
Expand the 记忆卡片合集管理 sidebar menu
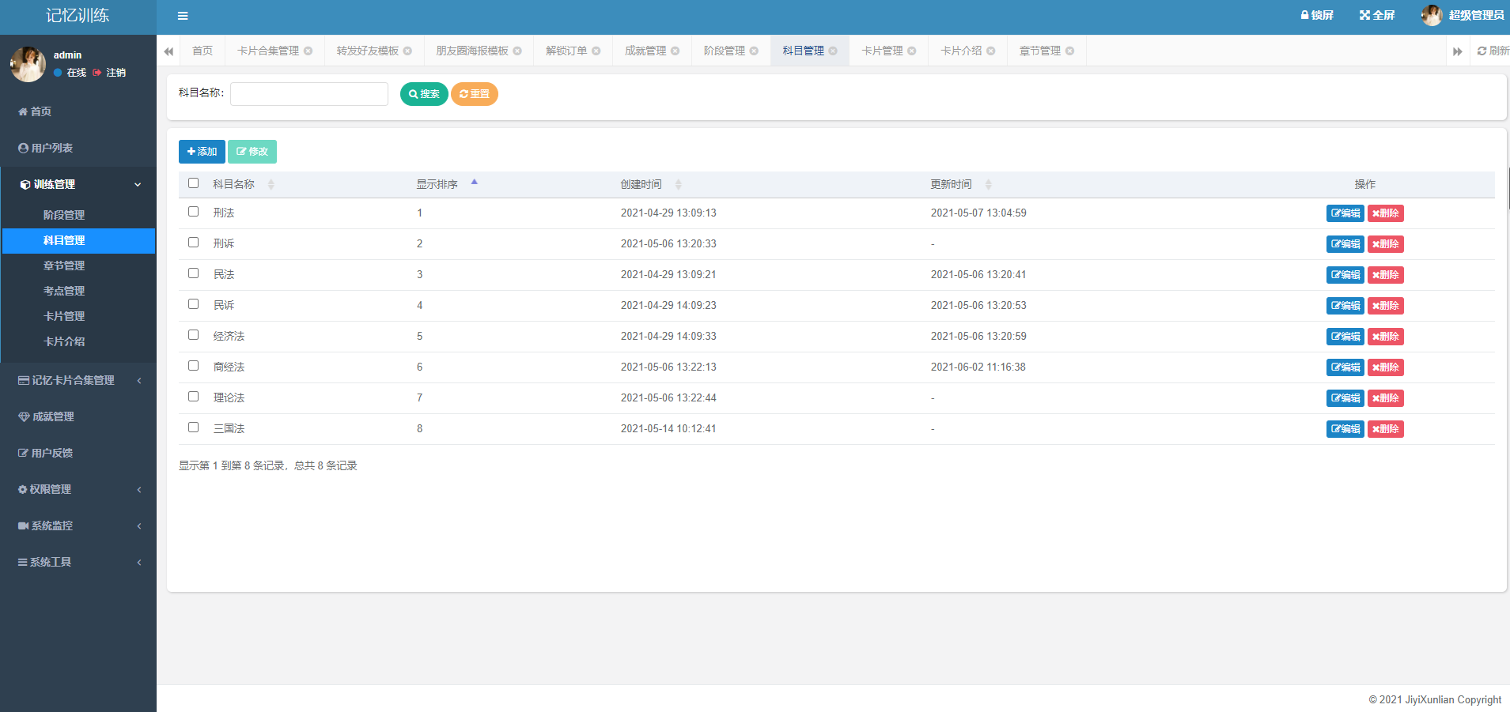pos(78,380)
